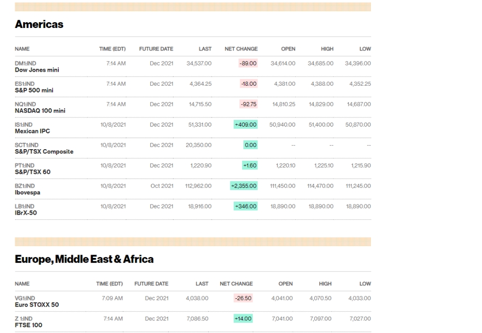
Task: Click the Americas NET CHANGE column header
Action: (241, 49)
